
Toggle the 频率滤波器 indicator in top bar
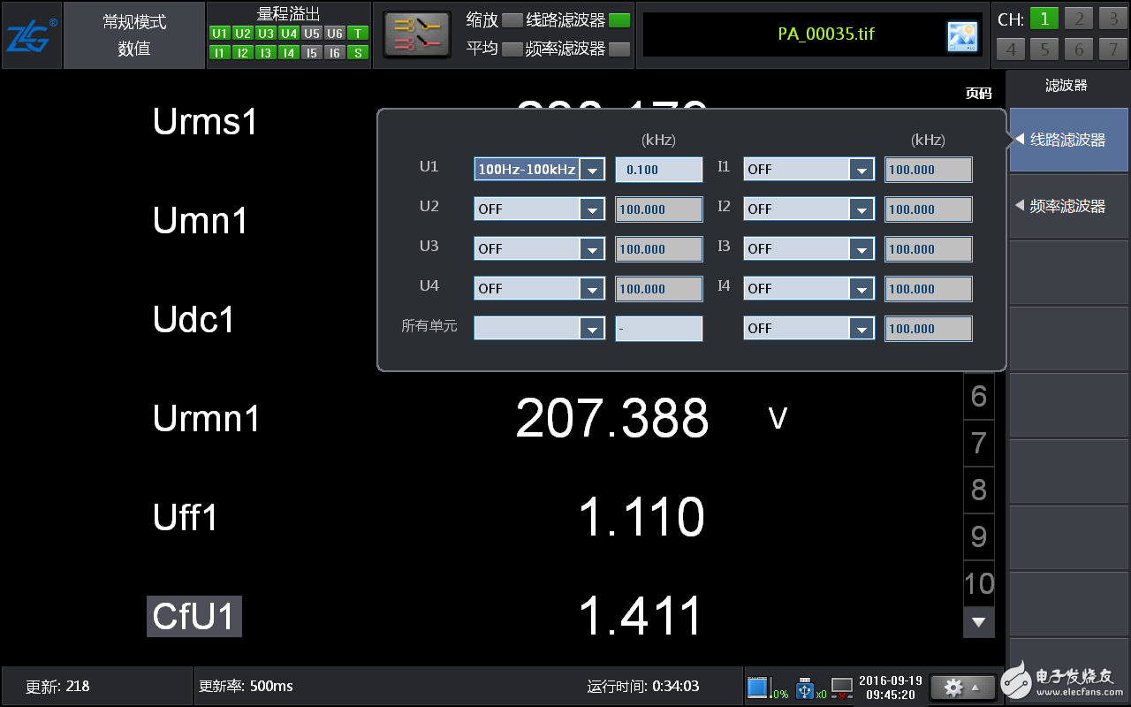[x=619, y=49]
